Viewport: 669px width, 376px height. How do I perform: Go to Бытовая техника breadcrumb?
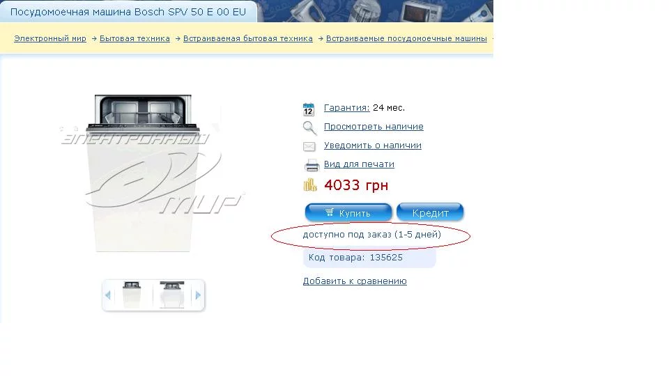point(134,38)
